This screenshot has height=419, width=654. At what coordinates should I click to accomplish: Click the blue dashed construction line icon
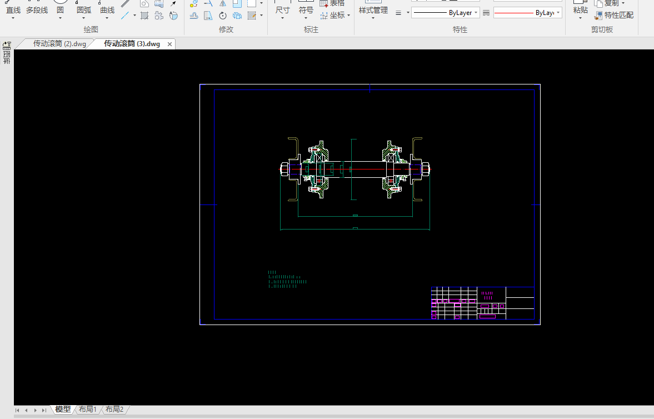(124, 16)
